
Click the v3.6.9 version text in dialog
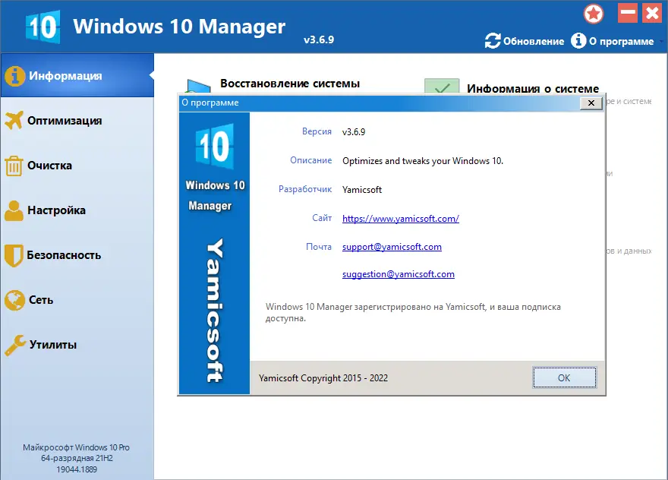point(354,132)
